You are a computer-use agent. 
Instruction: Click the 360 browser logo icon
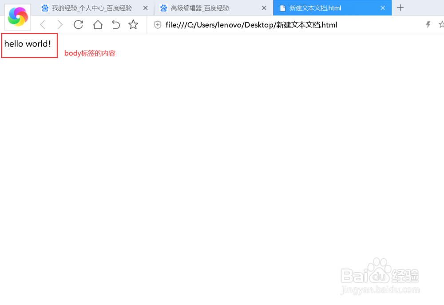click(18, 17)
